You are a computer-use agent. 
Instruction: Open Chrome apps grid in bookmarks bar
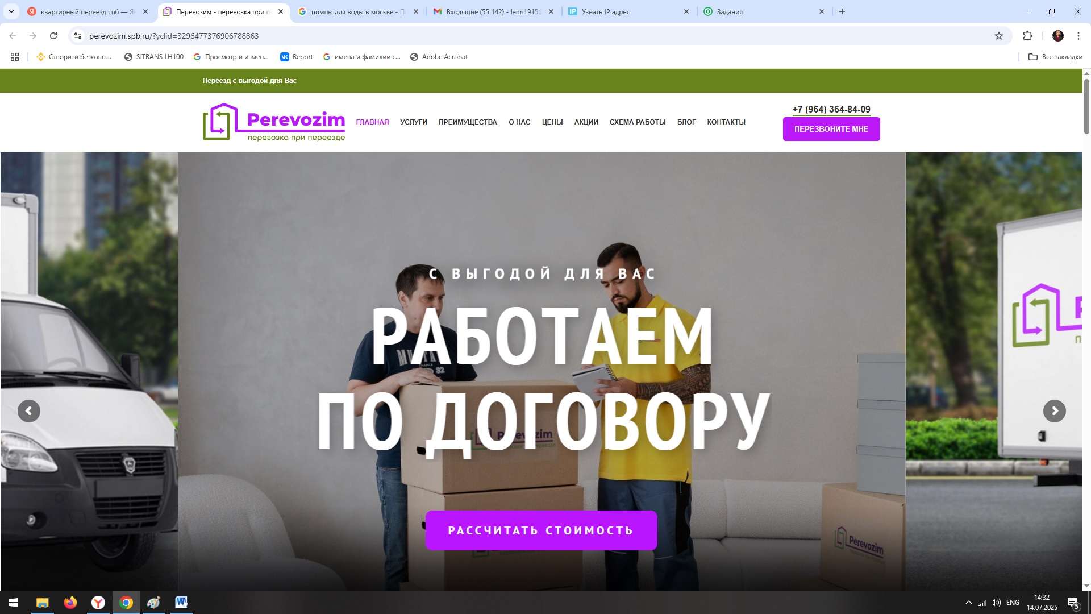click(15, 57)
